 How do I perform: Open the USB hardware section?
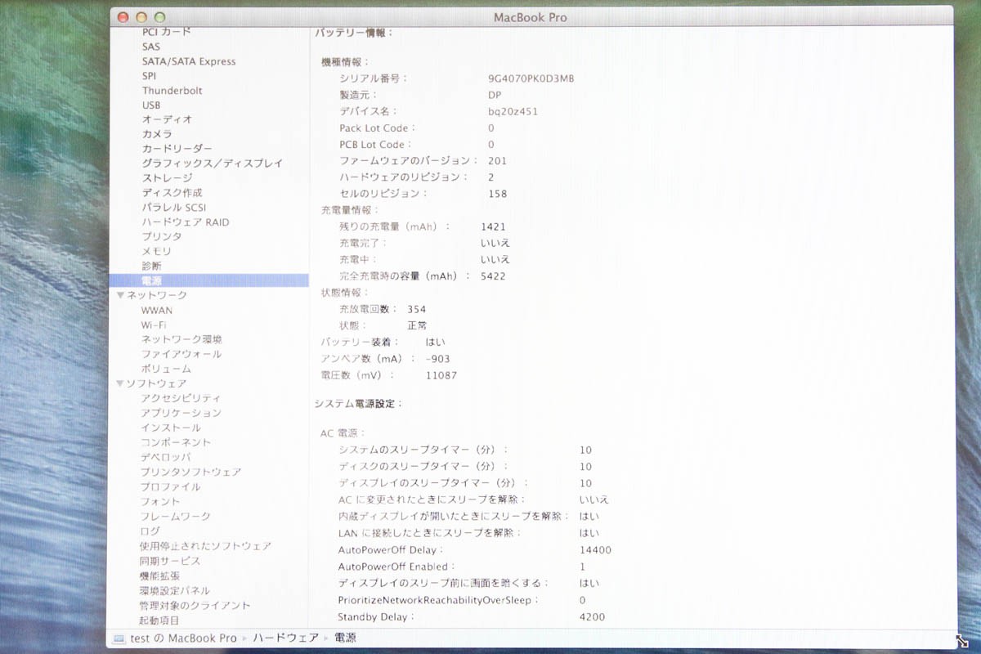coord(150,105)
